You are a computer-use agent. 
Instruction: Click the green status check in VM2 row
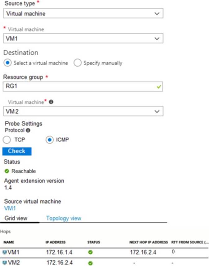[x=90, y=263]
